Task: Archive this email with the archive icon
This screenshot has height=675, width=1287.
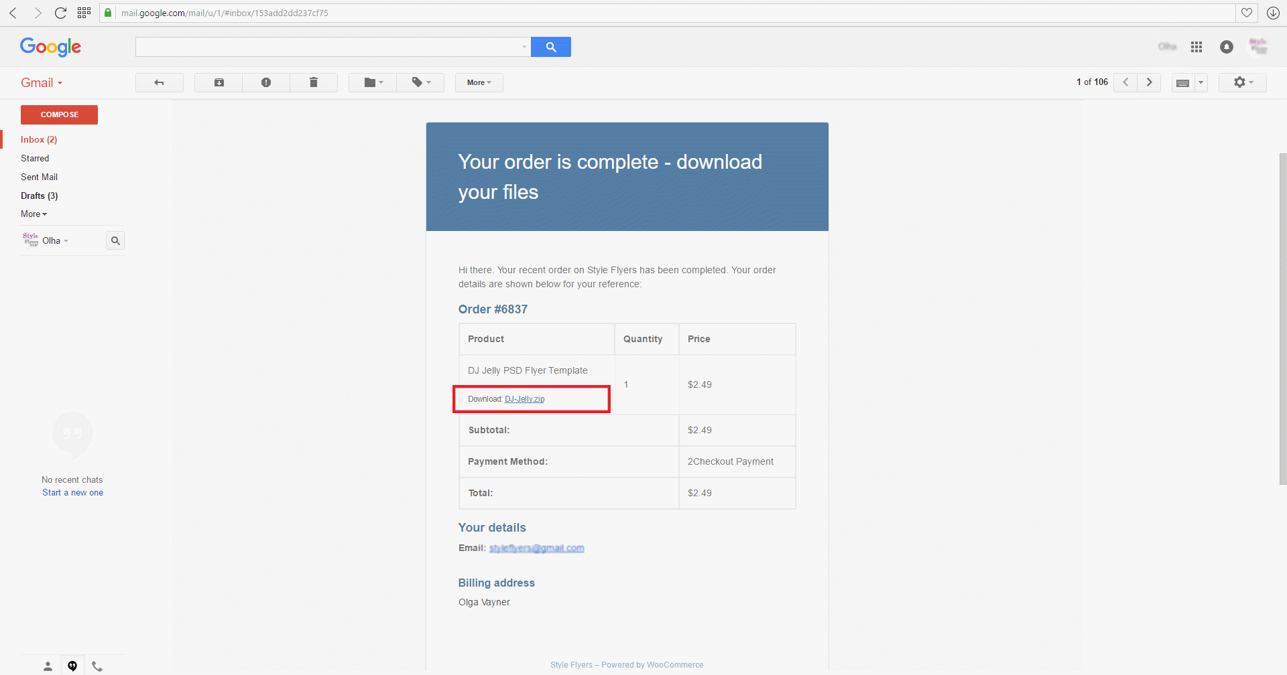Action: tap(219, 82)
